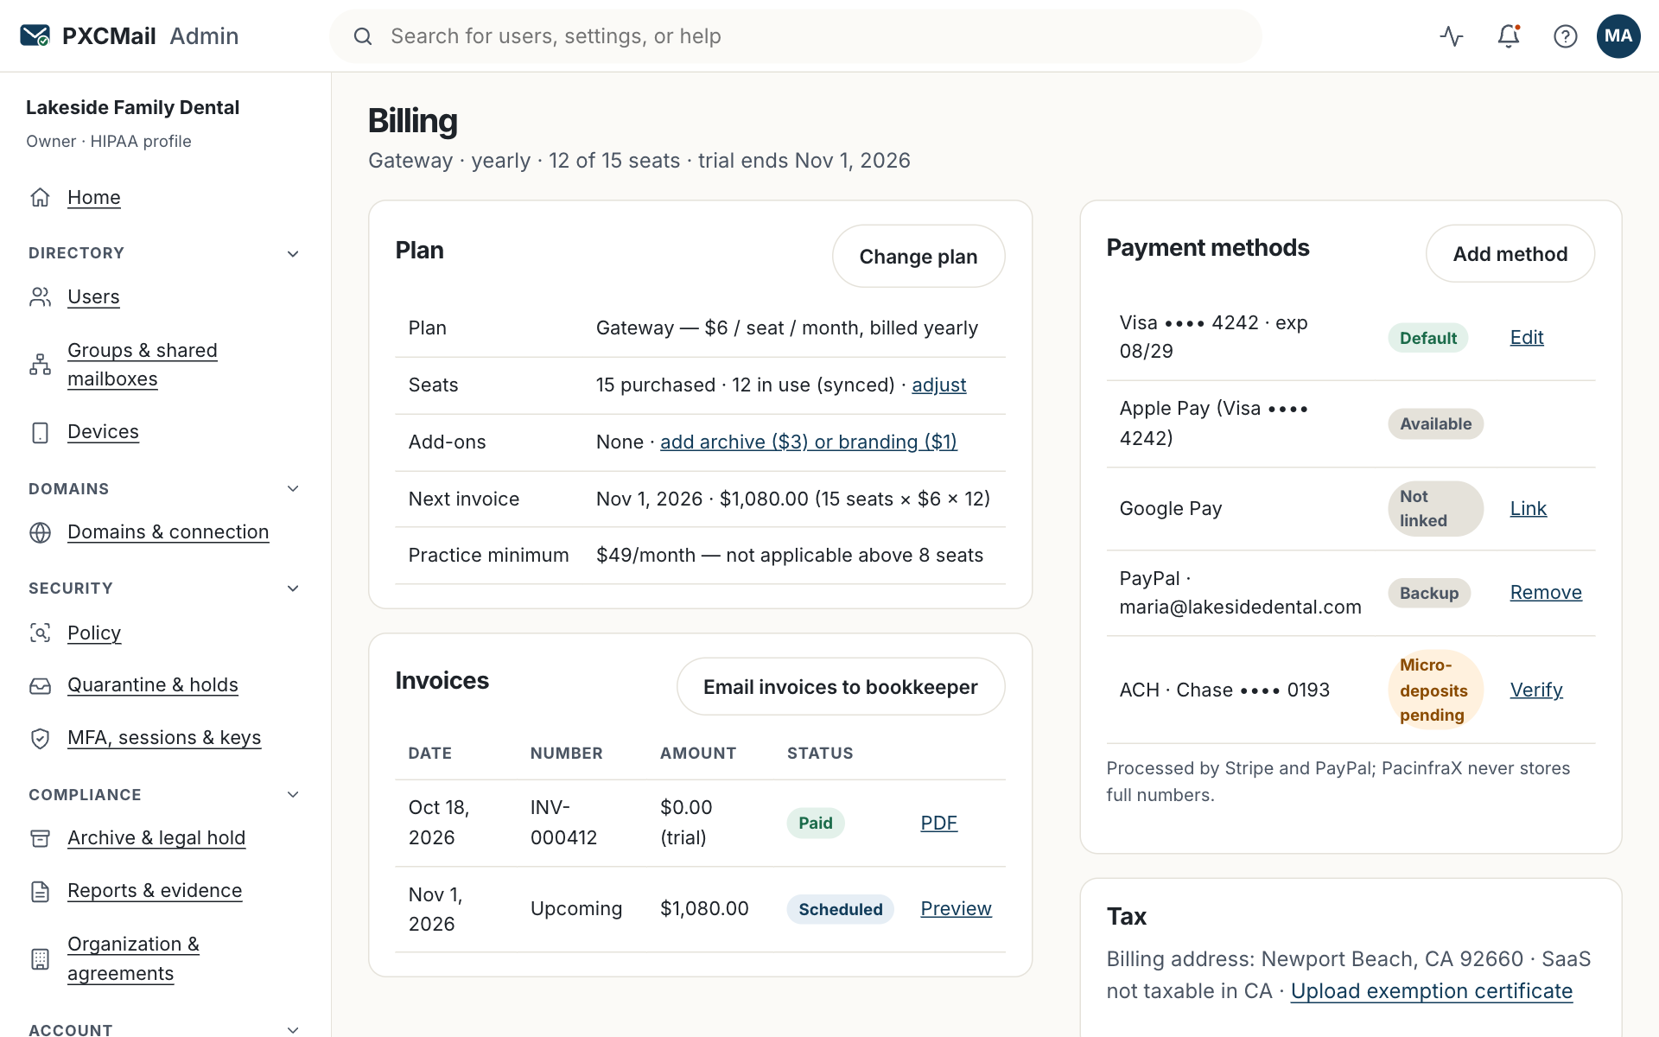Click the Devices phone icon
This screenshot has height=1037, width=1659.
(40, 432)
